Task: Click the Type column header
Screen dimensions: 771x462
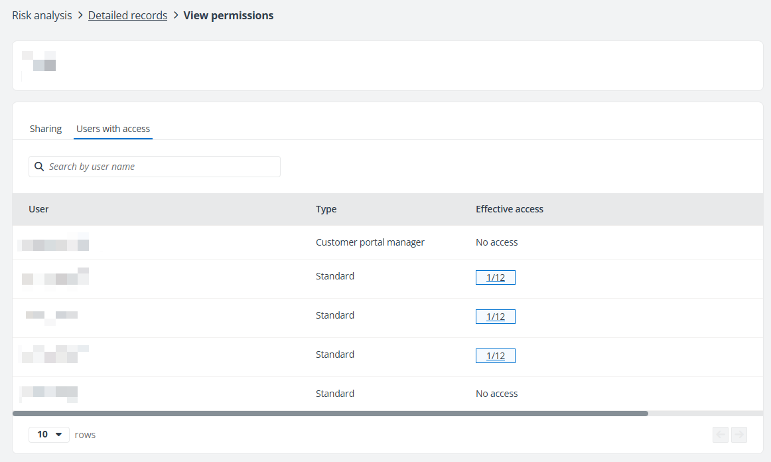Action: pyautogui.click(x=326, y=208)
